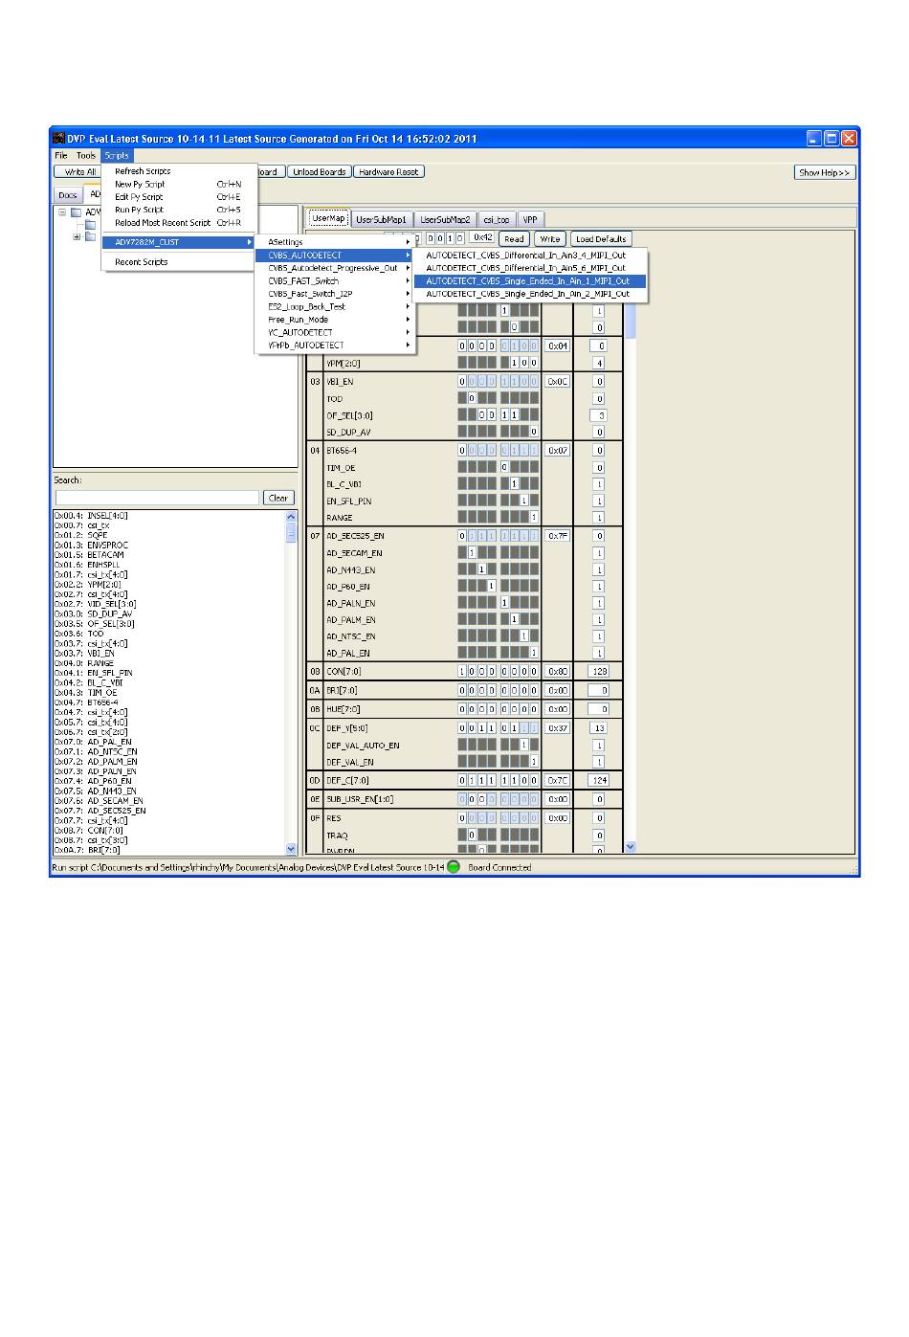Viewport: 909px width, 1337px height.
Task: Toggle the BL_C_VBI bit
Action: click(514, 484)
